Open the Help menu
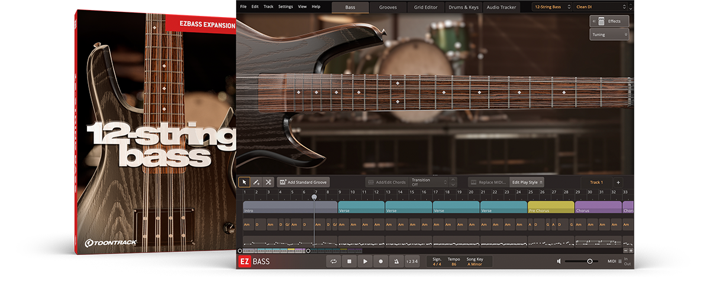The width and height of the screenshot is (710, 288). pyautogui.click(x=316, y=6)
